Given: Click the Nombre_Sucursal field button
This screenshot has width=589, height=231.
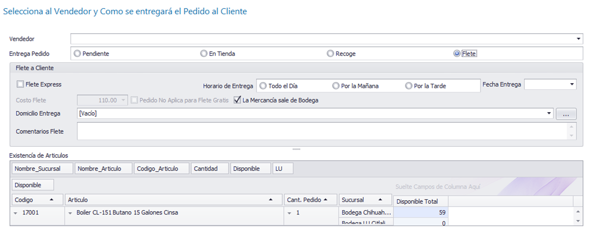Looking at the screenshot, I should pos(42,169).
